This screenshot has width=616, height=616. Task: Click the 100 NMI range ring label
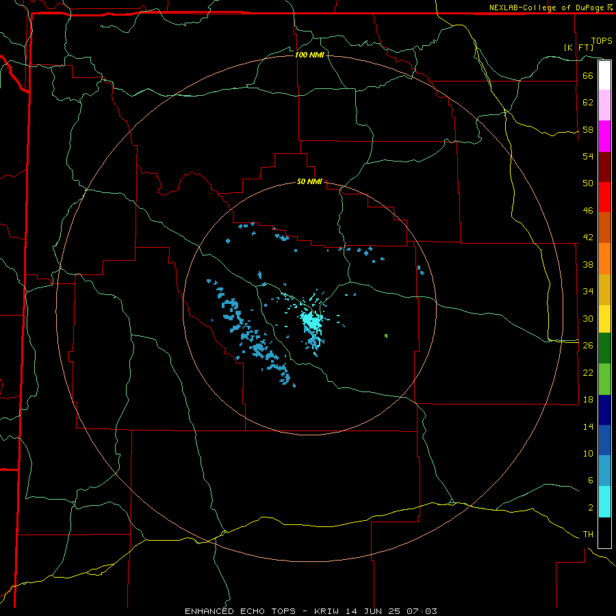(309, 55)
